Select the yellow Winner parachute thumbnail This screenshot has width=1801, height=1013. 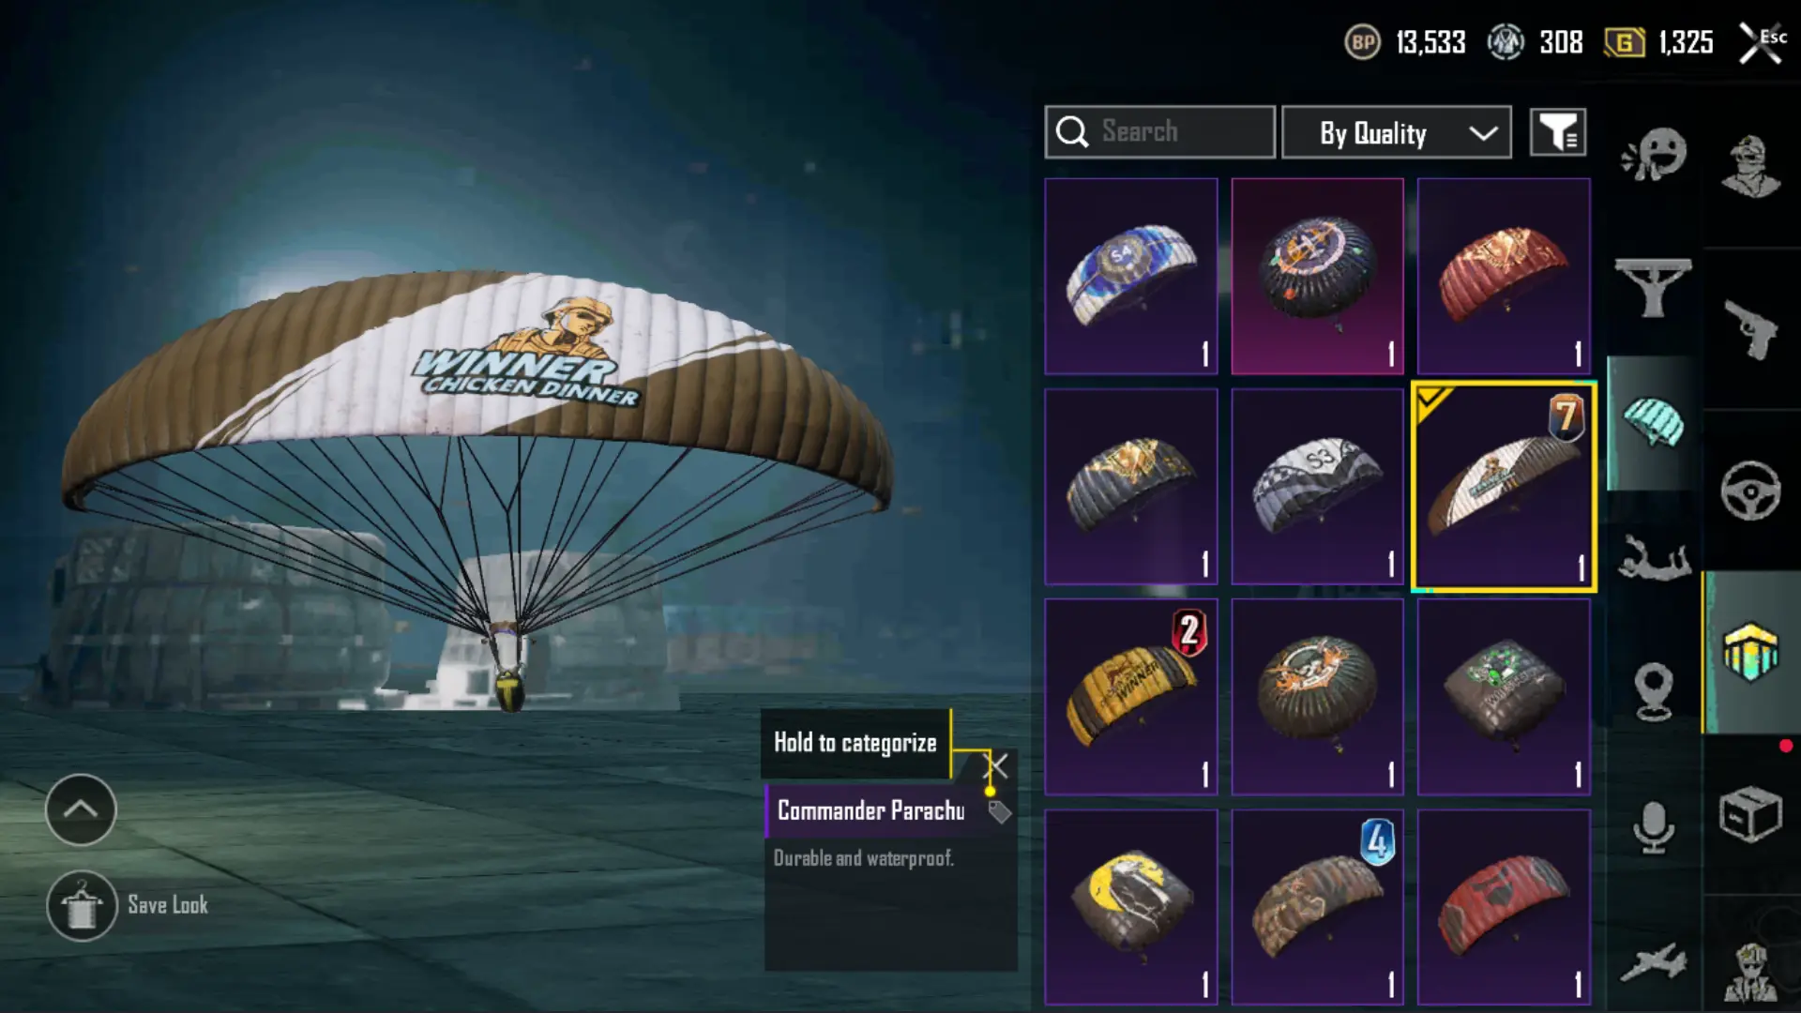point(1131,697)
